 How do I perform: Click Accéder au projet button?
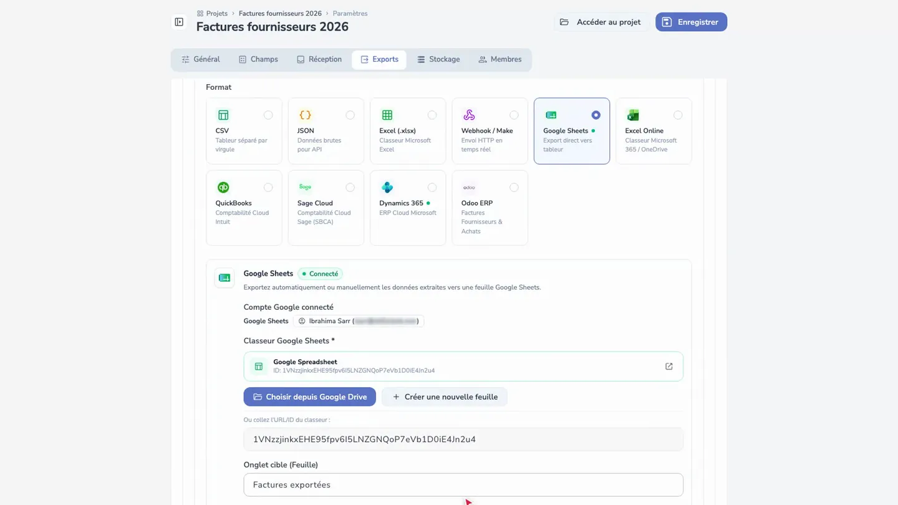(x=602, y=22)
